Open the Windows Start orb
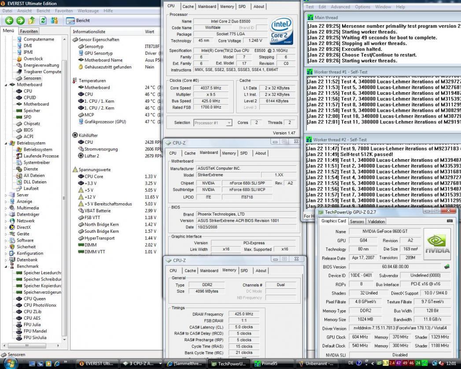Viewport: 461px width, 369px height. click(10, 363)
